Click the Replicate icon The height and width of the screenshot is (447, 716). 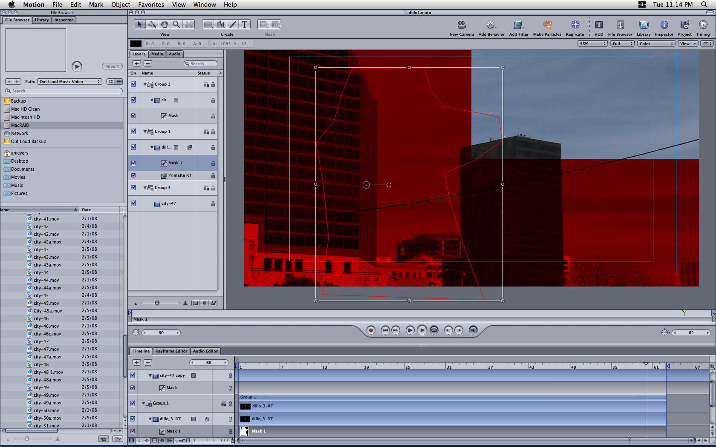click(x=575, y=25)
